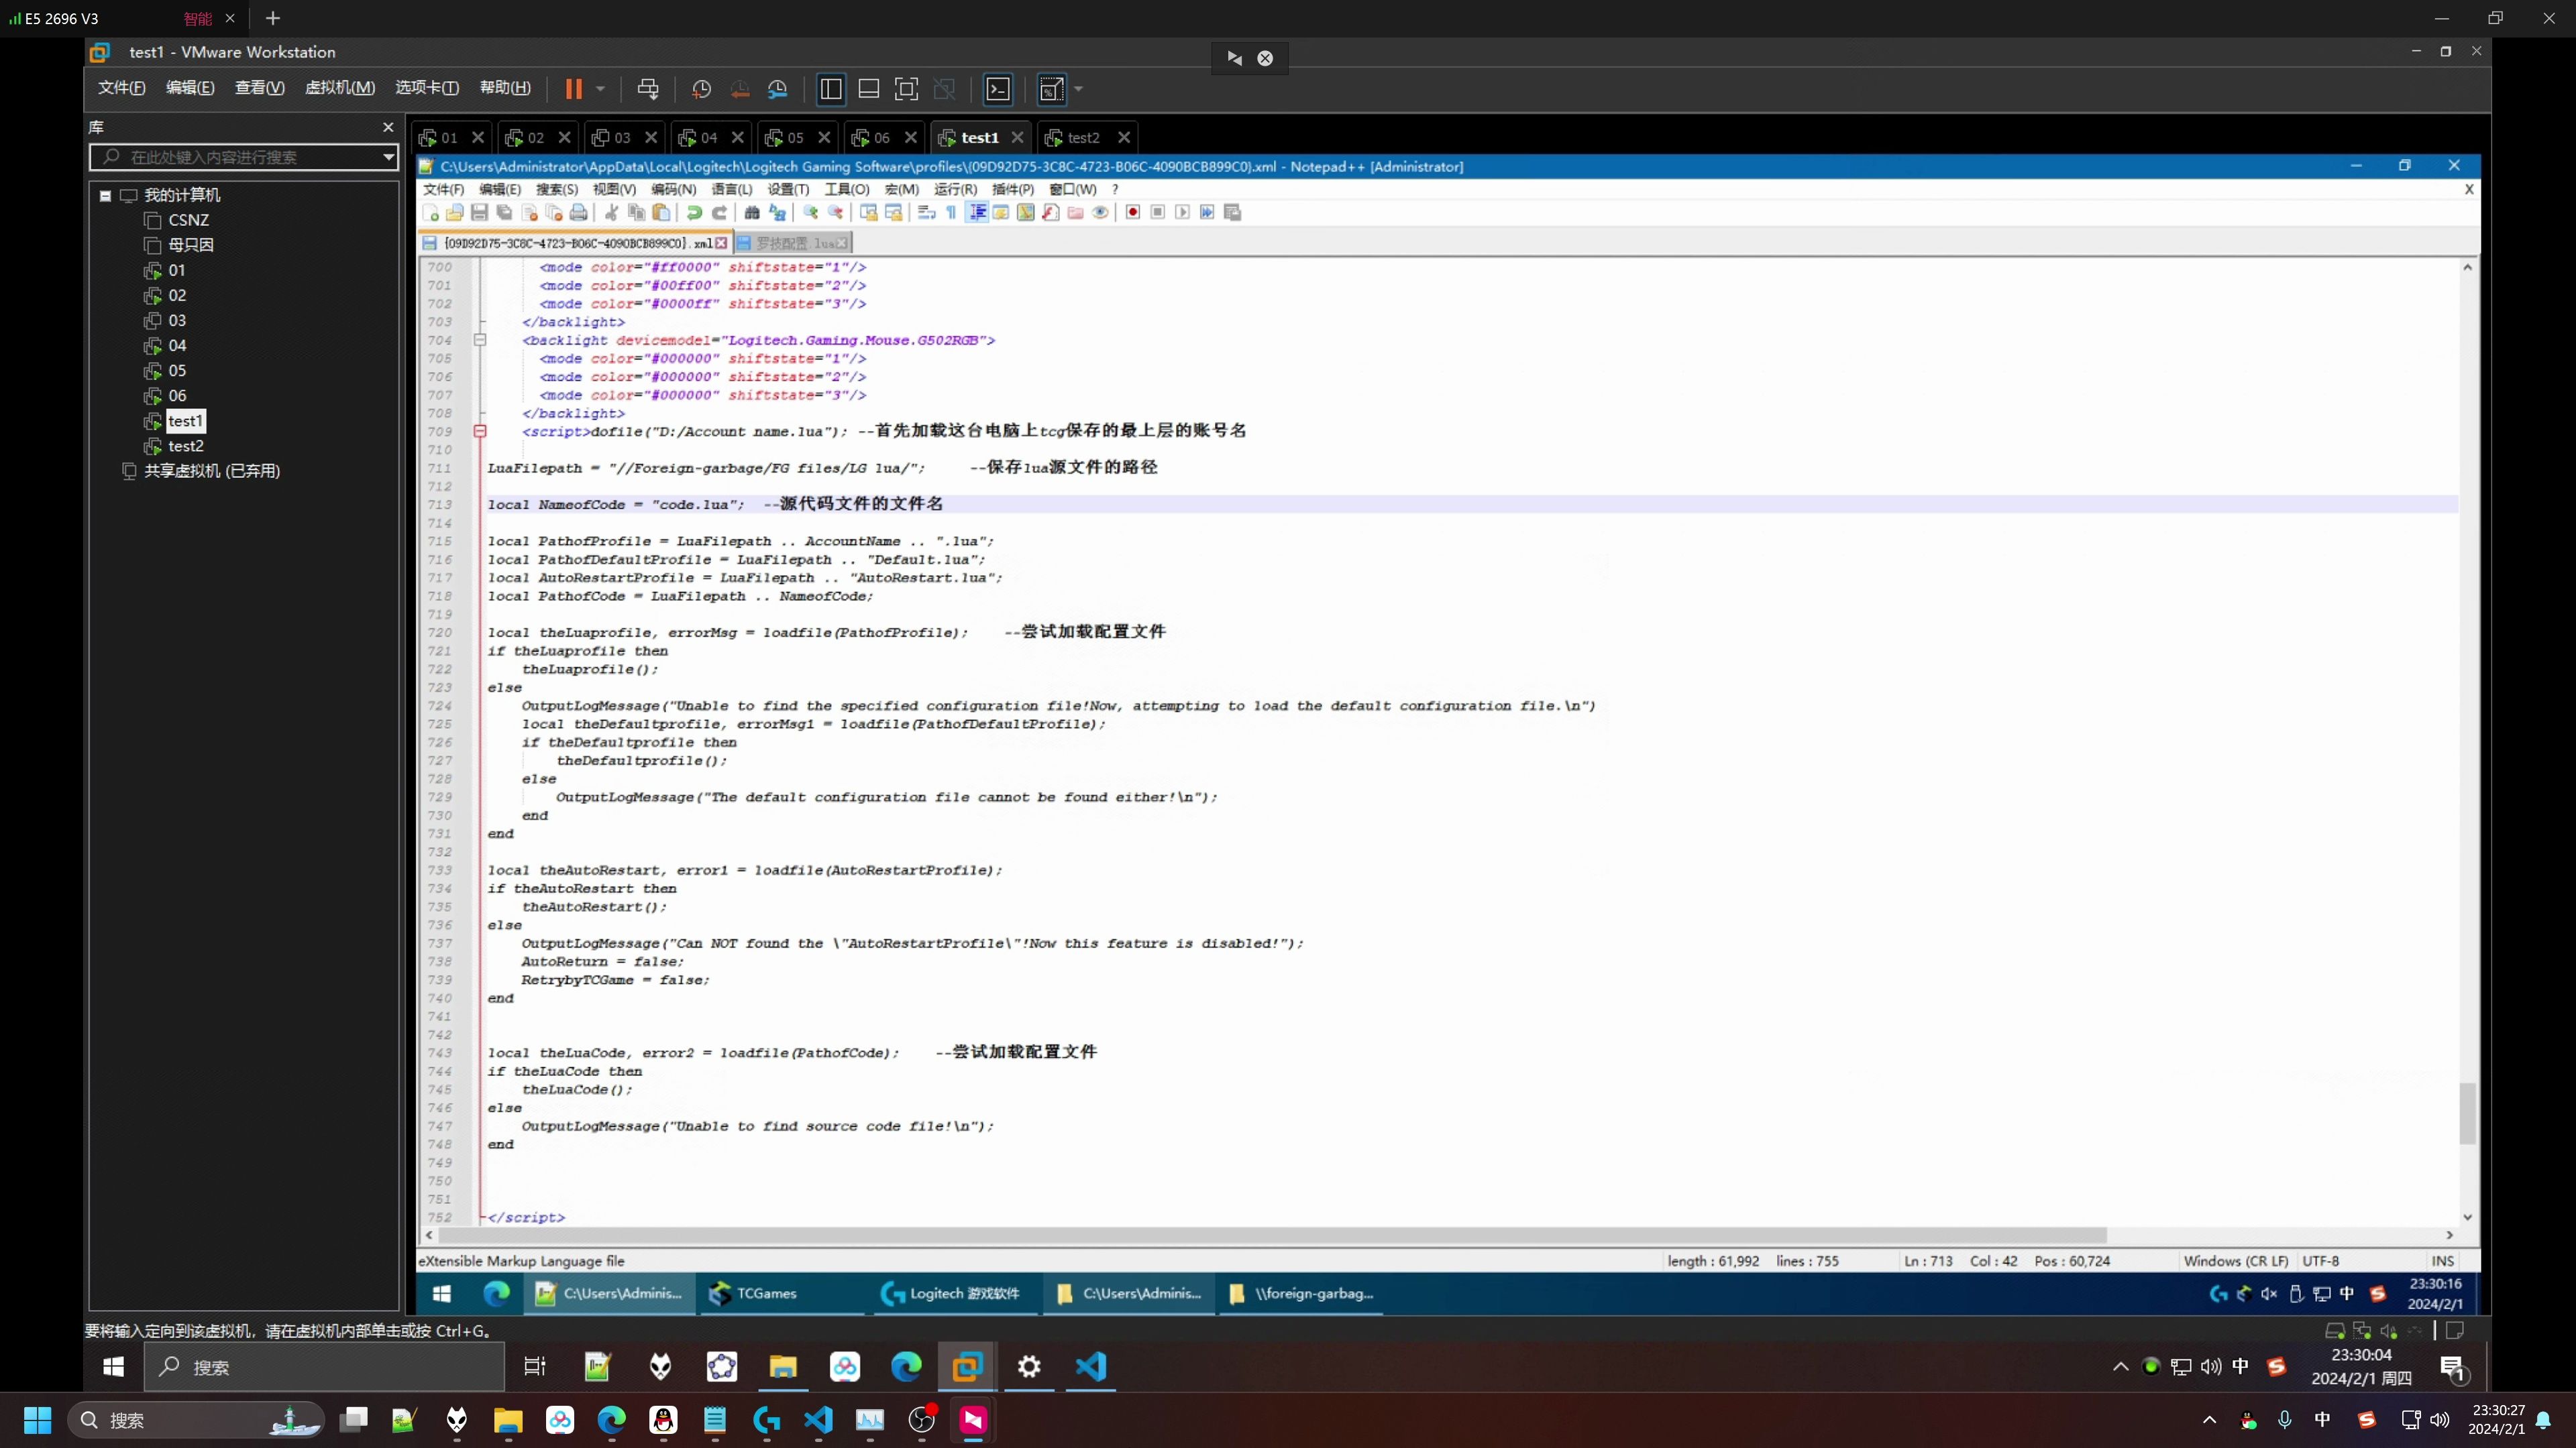Open power options dropdown beside pause
Image resolution: width=2576 pixels, height=1448 pixels.
600,89
